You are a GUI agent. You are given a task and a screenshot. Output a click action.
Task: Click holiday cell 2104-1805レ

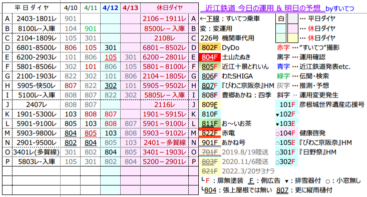coord(165,76)
